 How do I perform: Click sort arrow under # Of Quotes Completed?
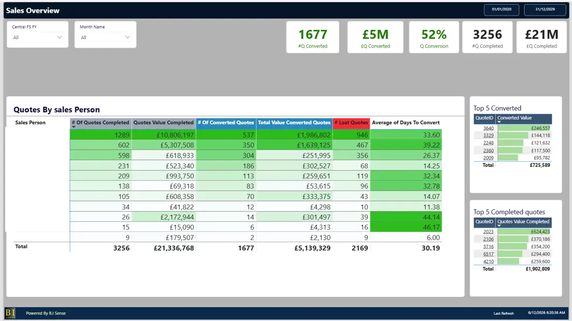tap(74, 127)
